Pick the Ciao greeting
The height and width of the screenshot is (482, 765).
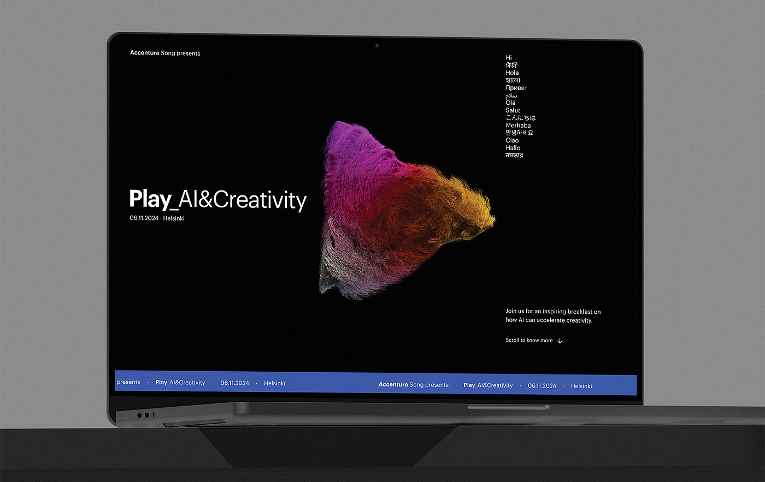[512, 140]
